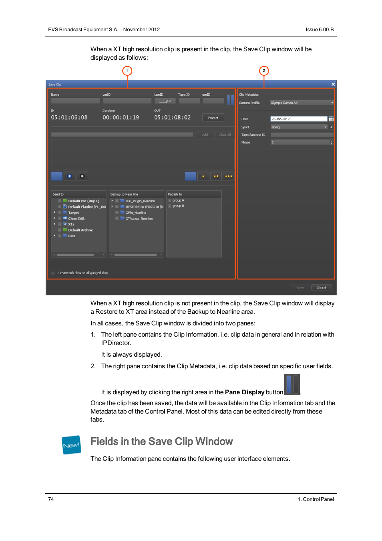Screen dimensions: 382x541
Task: Click the K keyword icon button
Action: pyautogui.click(x=82, y=176)
